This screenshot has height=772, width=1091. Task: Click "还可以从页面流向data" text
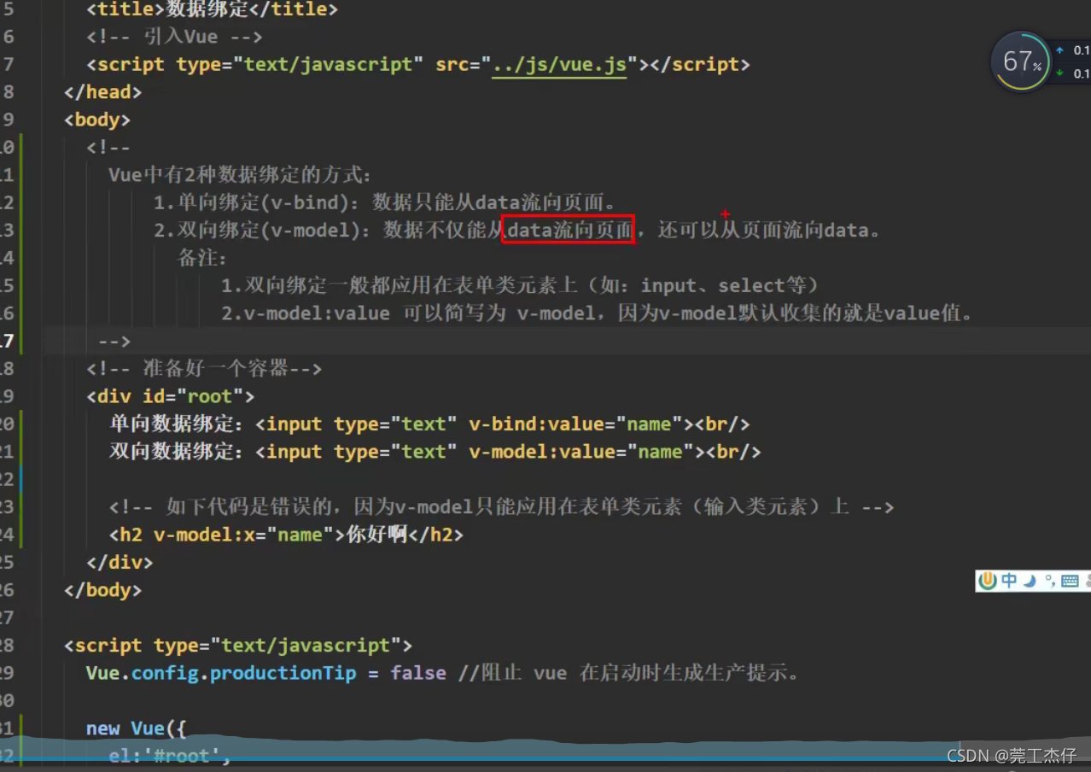[x=763, y=230]
